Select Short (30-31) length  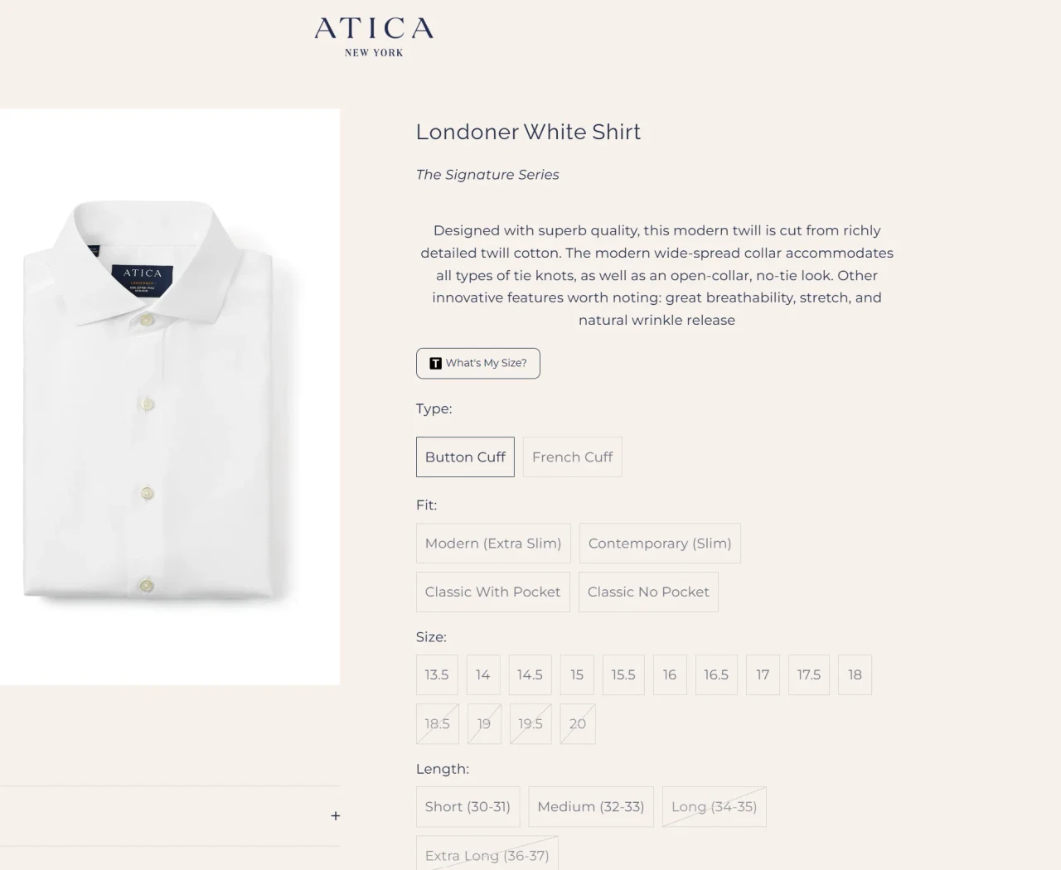pos(468,806)
